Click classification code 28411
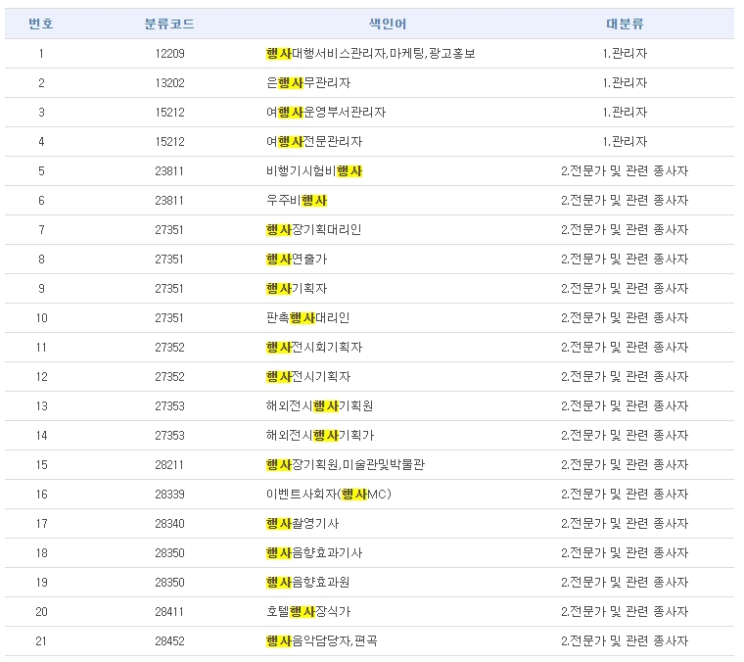Image resolution: width=744 pixels, height=662 pixels. pyautogui.click(x=169, y=612)
